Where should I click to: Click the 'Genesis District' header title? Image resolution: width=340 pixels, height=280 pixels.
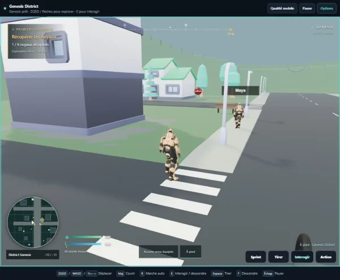(x=24, y=6)
